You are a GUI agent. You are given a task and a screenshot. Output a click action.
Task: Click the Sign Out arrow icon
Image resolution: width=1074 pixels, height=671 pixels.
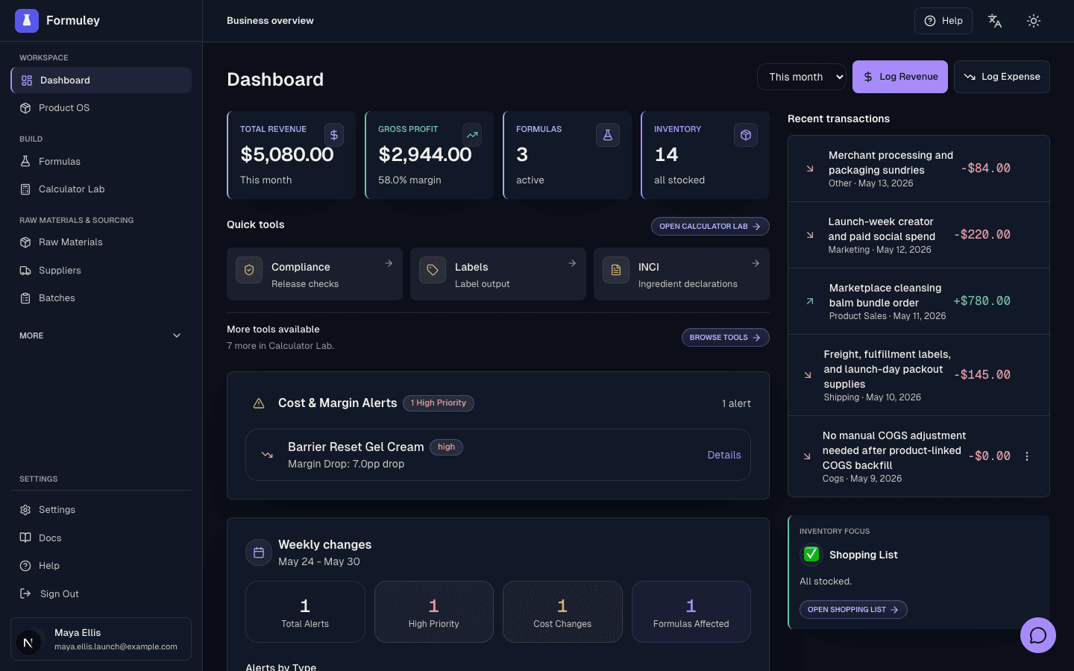point(25,594)
